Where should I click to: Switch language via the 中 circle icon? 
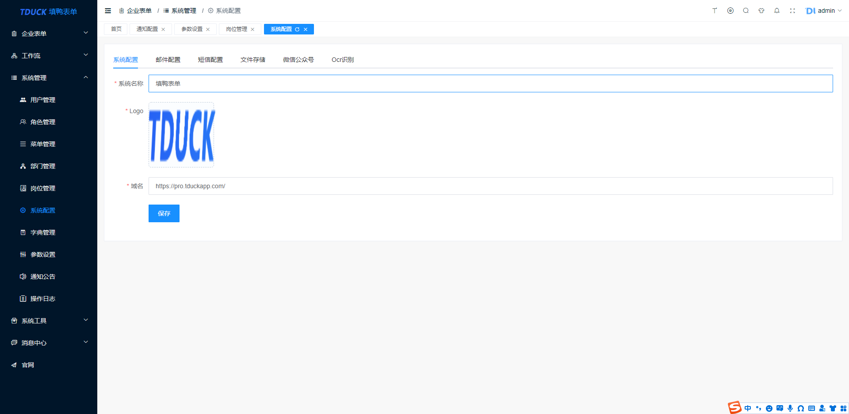pos(730,11)
